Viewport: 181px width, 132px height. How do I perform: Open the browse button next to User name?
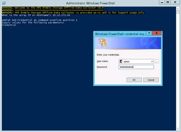pos(157,62)
